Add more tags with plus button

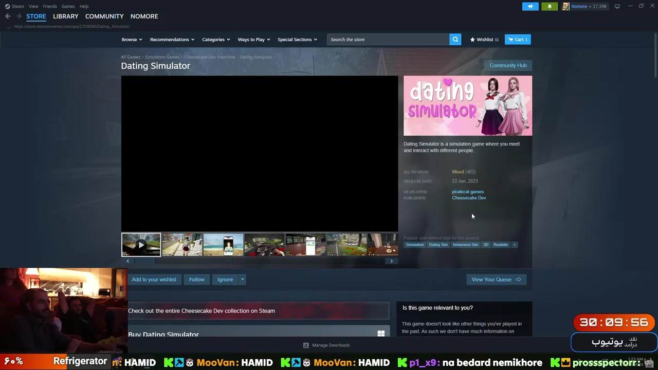514,245
